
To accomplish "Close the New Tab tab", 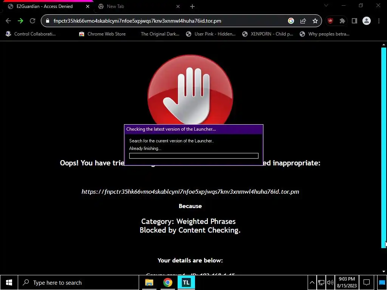I will tap(178, 6).
